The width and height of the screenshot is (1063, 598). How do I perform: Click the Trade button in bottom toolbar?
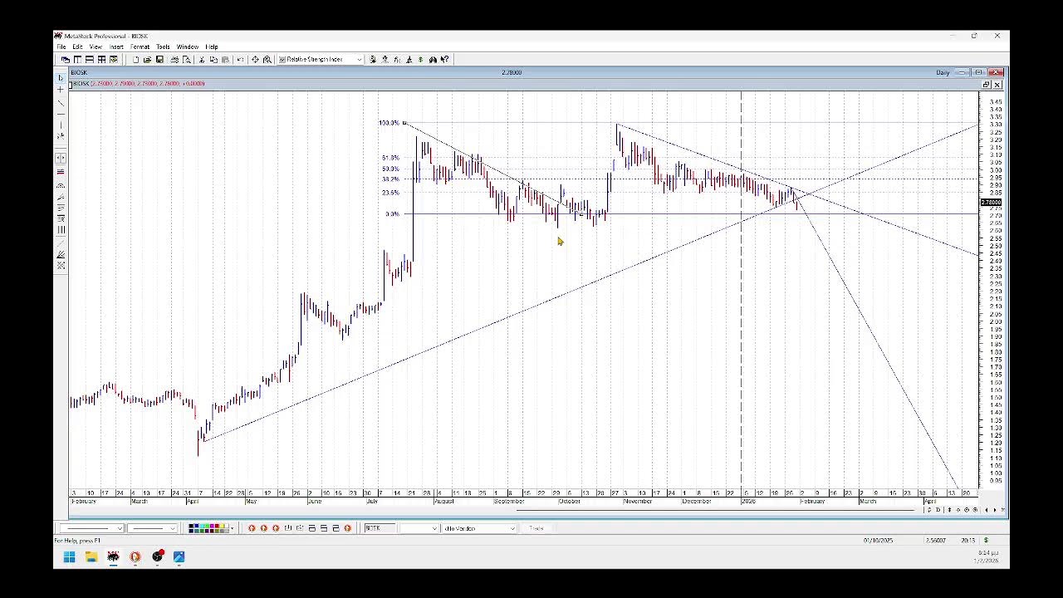click(x=536, y=528)
